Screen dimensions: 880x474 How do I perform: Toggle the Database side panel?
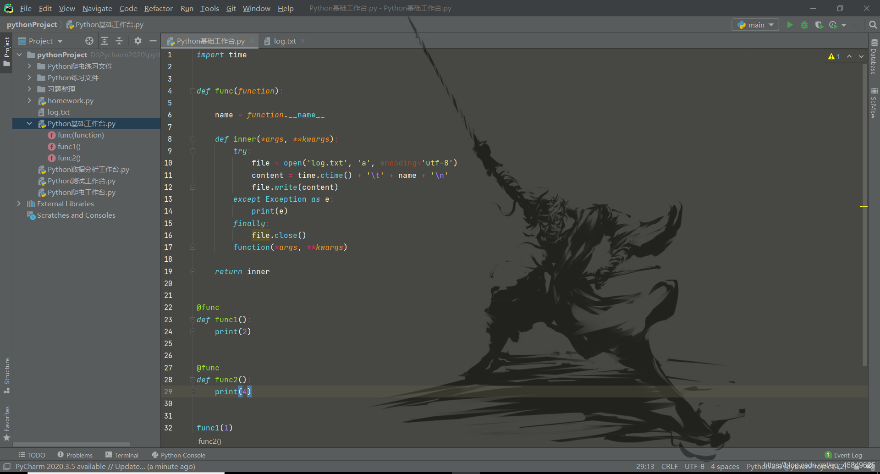(874, 57)
